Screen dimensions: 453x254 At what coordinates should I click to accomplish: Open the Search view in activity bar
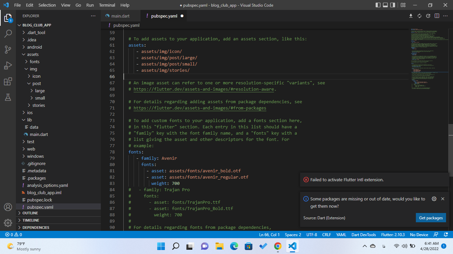[x=8, y=34]
